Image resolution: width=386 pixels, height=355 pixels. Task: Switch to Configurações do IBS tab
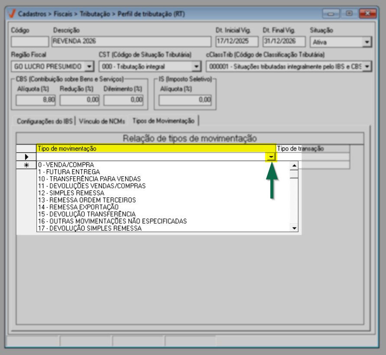45,121
